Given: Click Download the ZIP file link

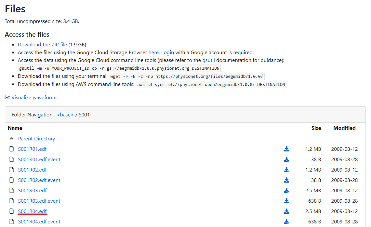Looking at the screenshot, I should tap(42, 45).
